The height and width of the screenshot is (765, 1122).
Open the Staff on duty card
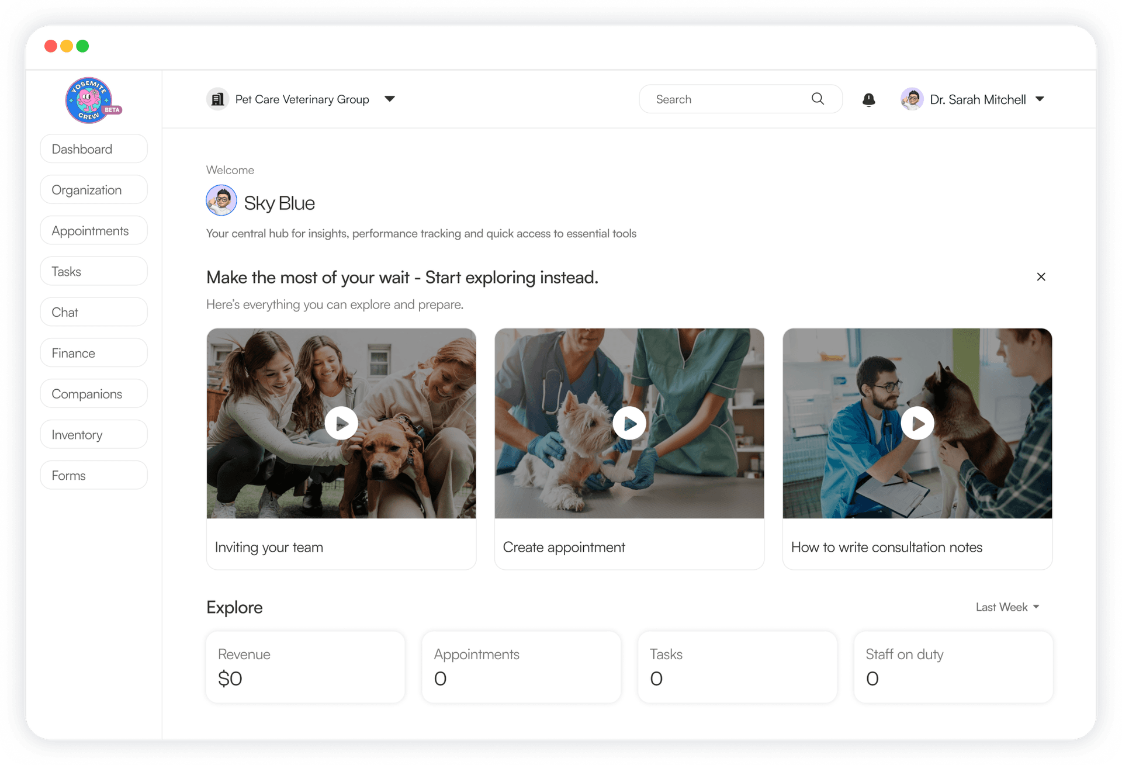pyautogui.click(x=953, y=667)
